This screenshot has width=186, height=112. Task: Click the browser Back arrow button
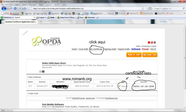click(x=4, y=8)
